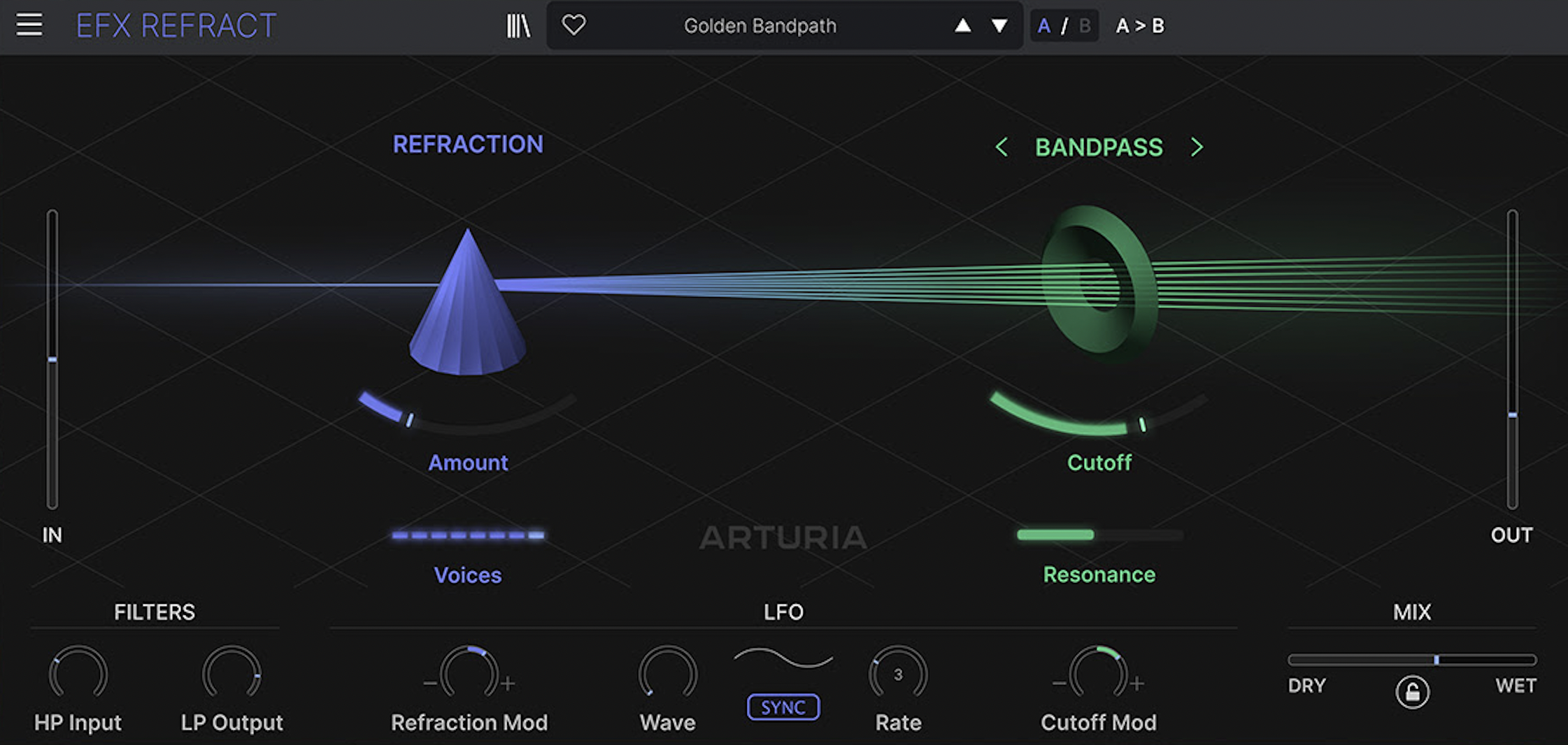Click the minus sign beside Cutoff Mod
This screenshot has width=1568, height=745.
tap(1060, 683)
